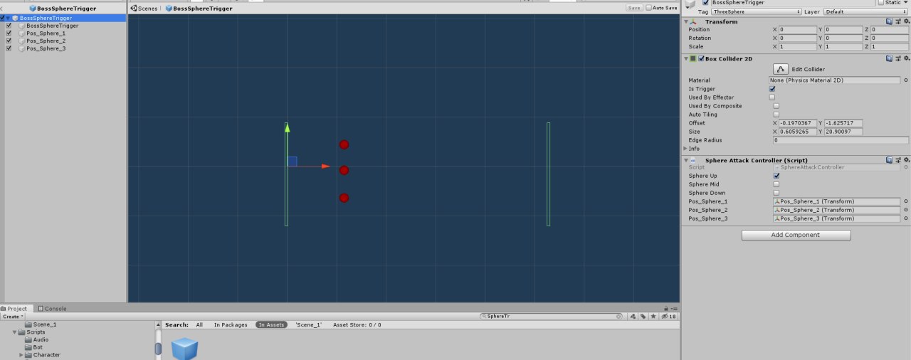Screen dimensions: 911x360
Task: Open object picker for Pos_Sphere_1 field
Action: click(x=906, y=201)
